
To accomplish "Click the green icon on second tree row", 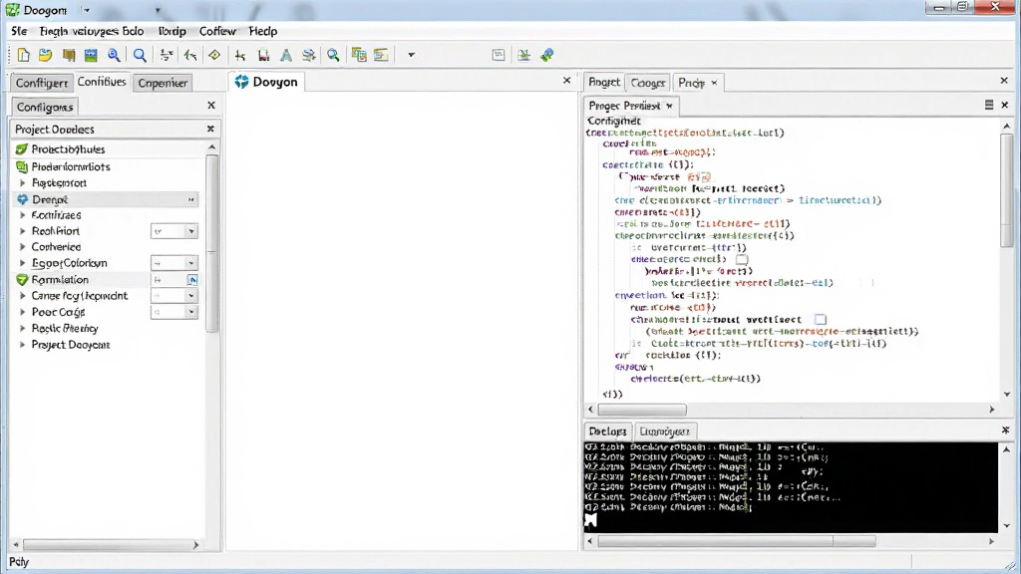I will (x=22, y=166).
